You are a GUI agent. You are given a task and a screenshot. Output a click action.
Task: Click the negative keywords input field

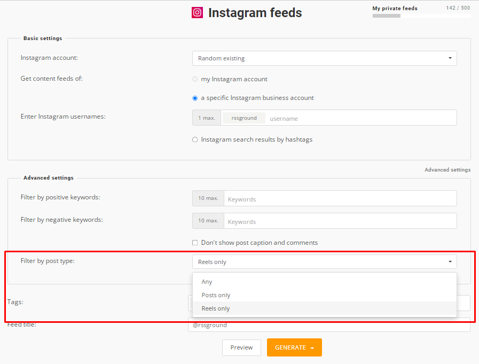point(340,221)
